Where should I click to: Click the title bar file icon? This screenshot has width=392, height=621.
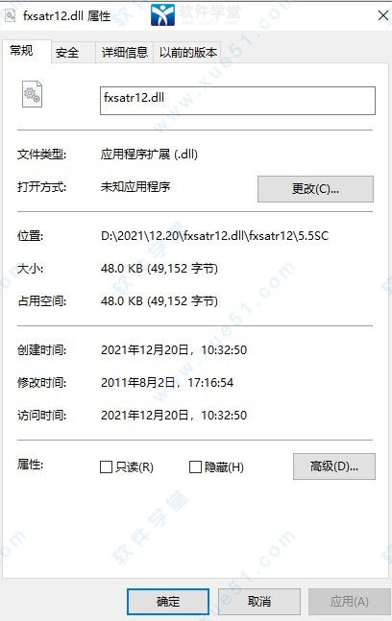[x=10, y=15]
